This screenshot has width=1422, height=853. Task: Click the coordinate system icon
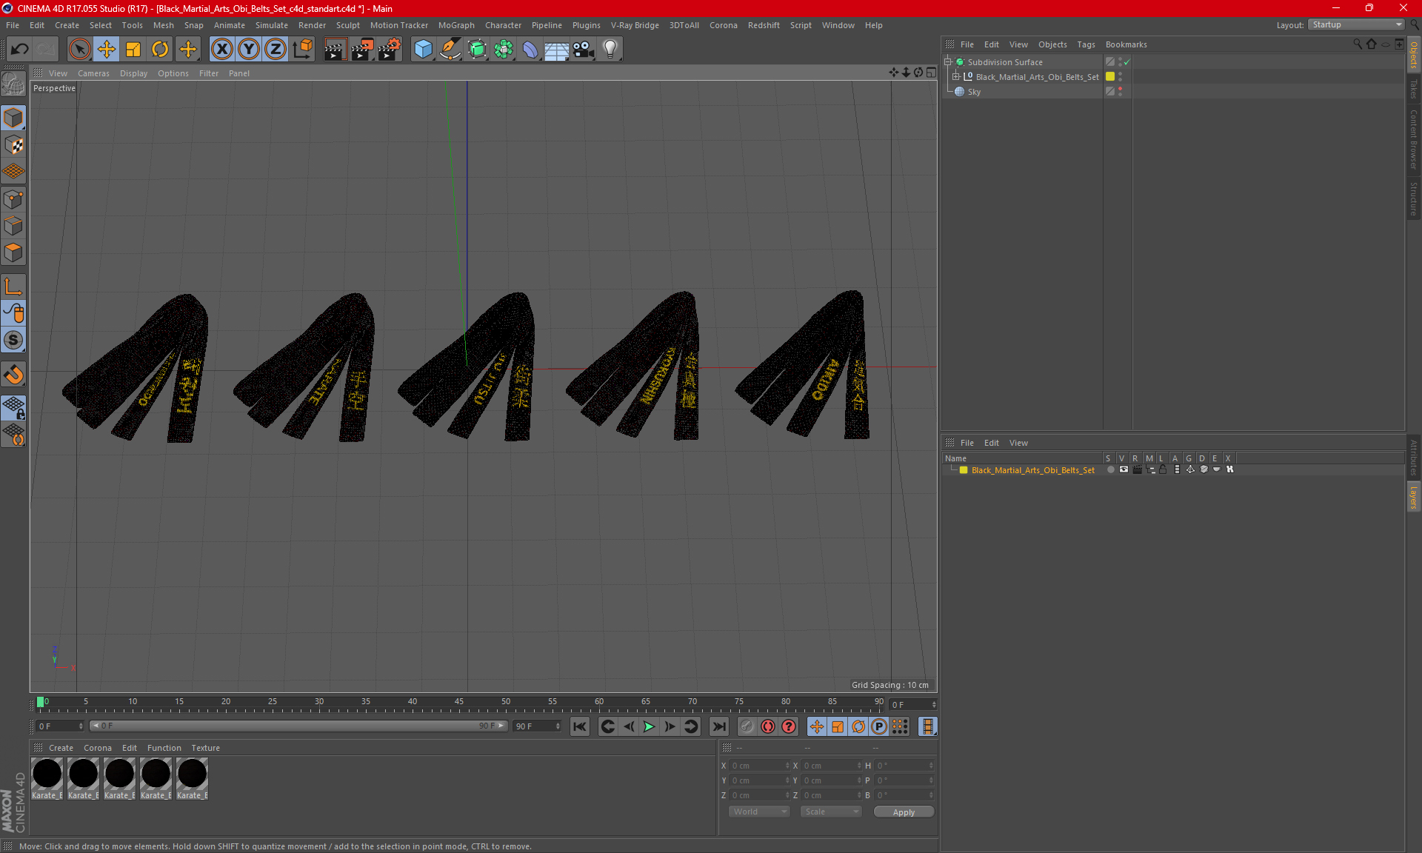click(302, 50)
